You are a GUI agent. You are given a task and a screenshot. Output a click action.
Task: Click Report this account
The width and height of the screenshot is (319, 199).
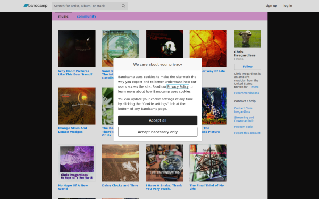click(x=247, y=133)
